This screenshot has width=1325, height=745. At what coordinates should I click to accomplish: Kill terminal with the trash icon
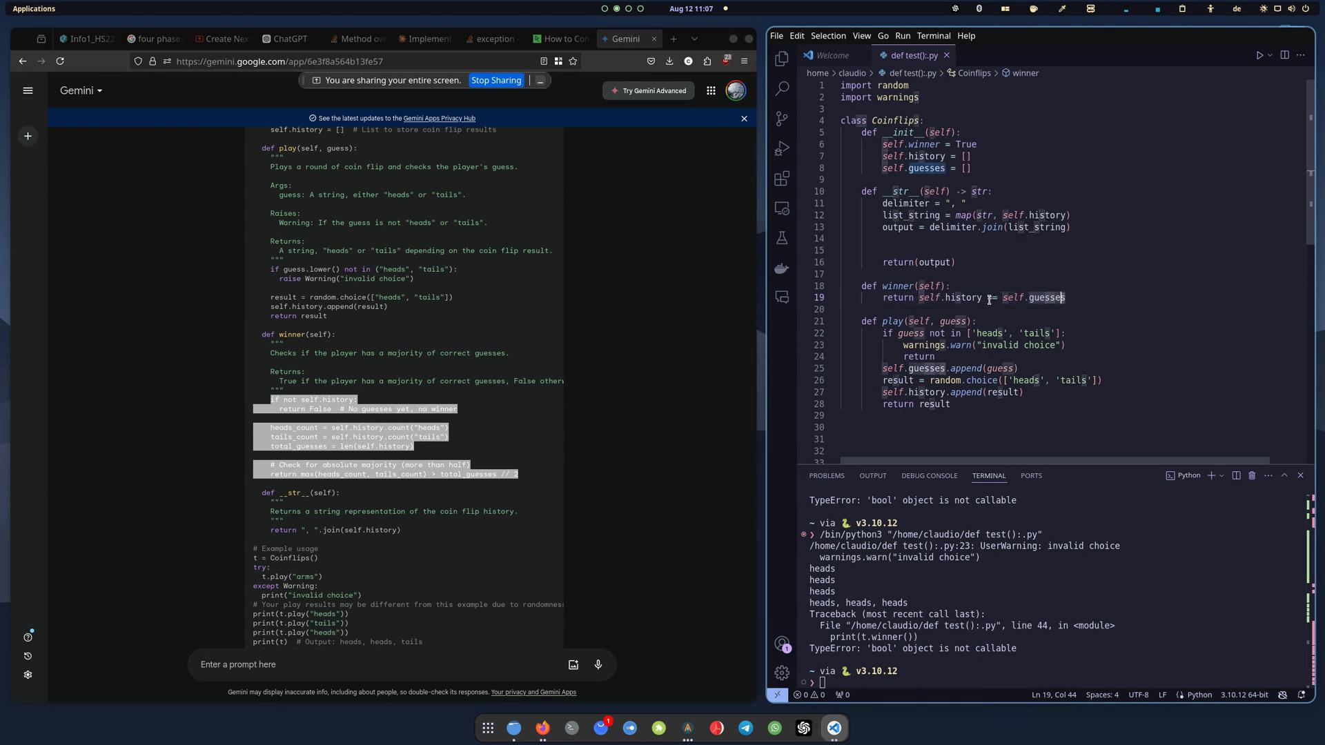(x=1252, y=475)
